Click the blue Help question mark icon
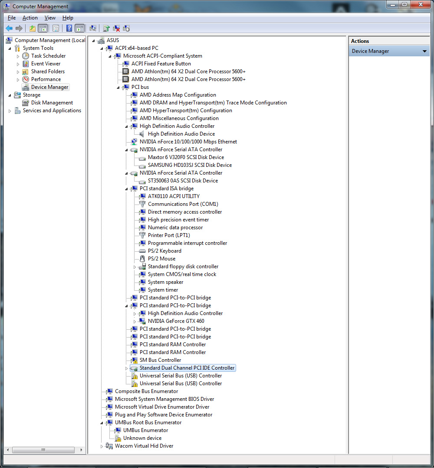 tap(69, 28)
